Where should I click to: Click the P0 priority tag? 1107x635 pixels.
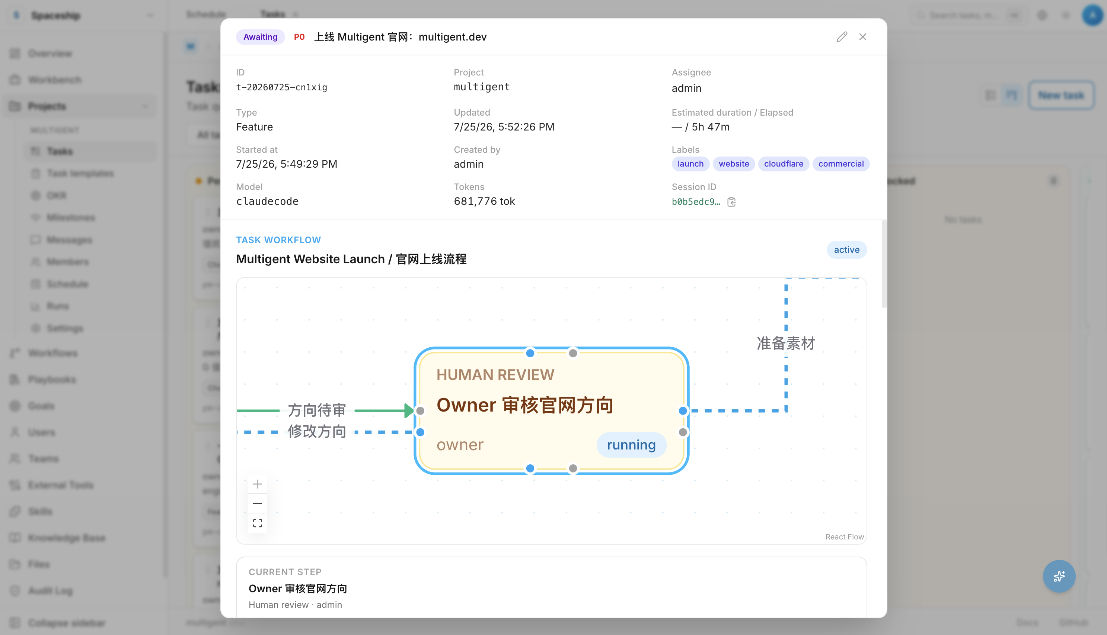pos(299,37)
